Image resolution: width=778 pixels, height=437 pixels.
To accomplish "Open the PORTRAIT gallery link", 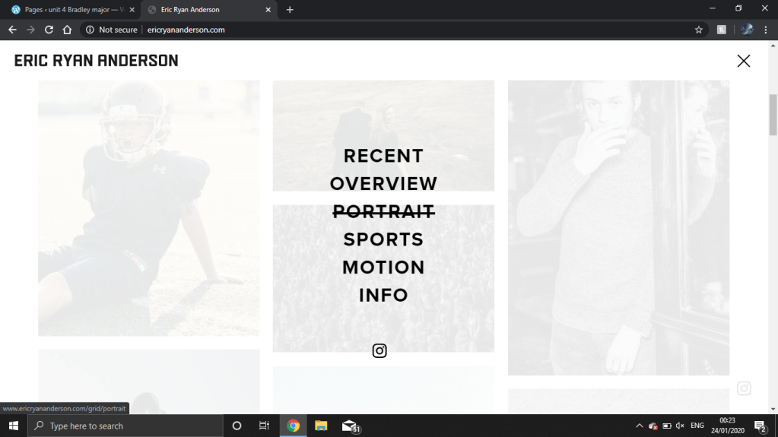I will coord(383,211).
